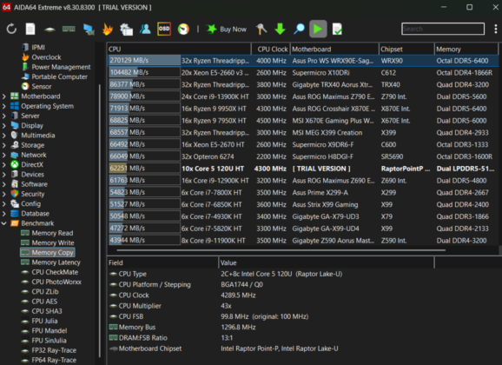Expand the Display tree node
Screen dimensions: 502x365
(4, 126)
